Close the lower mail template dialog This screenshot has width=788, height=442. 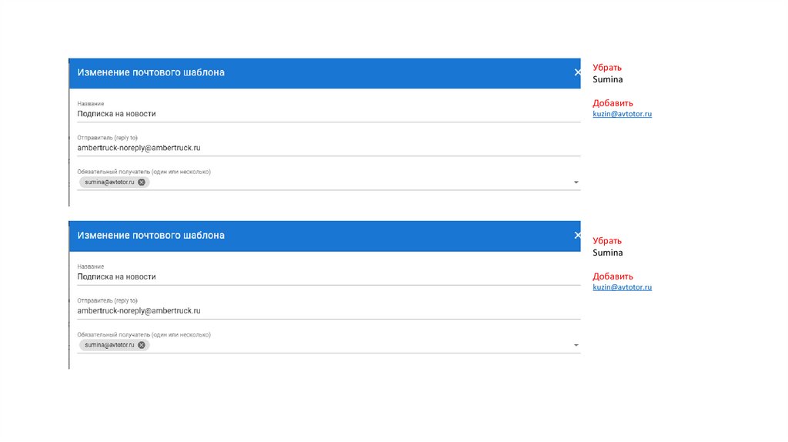(577, 236)
